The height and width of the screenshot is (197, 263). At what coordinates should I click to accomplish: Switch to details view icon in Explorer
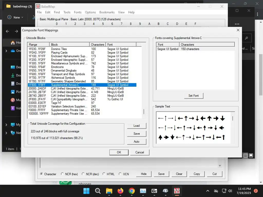(245, 156)
